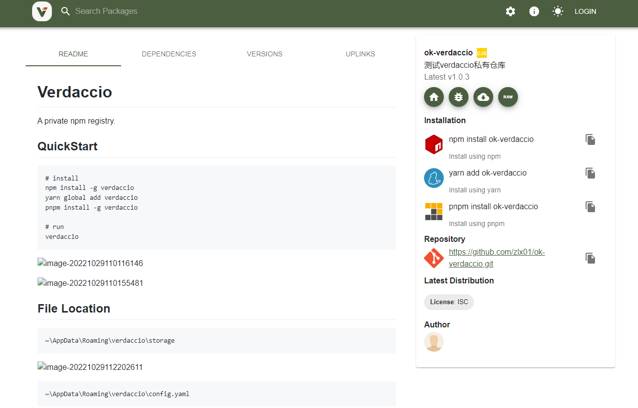Click the LOGIN button

[x=585, y=11]
